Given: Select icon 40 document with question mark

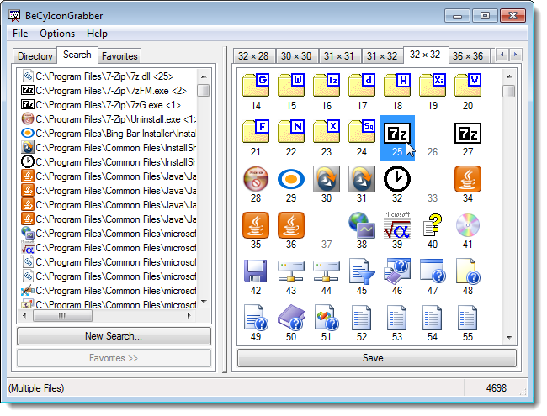Looking at the screenshot, I should [433, 225].
